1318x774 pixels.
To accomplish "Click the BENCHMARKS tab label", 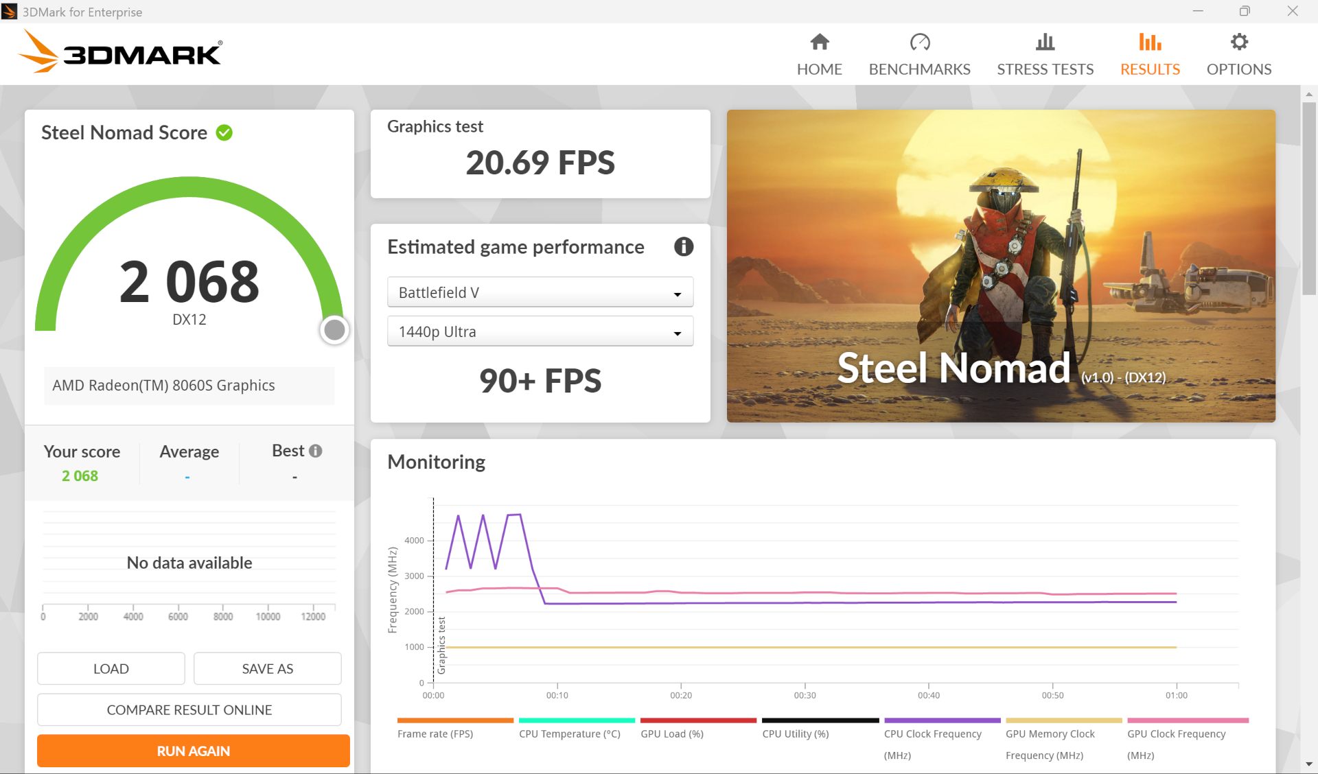I will point(919,69).
